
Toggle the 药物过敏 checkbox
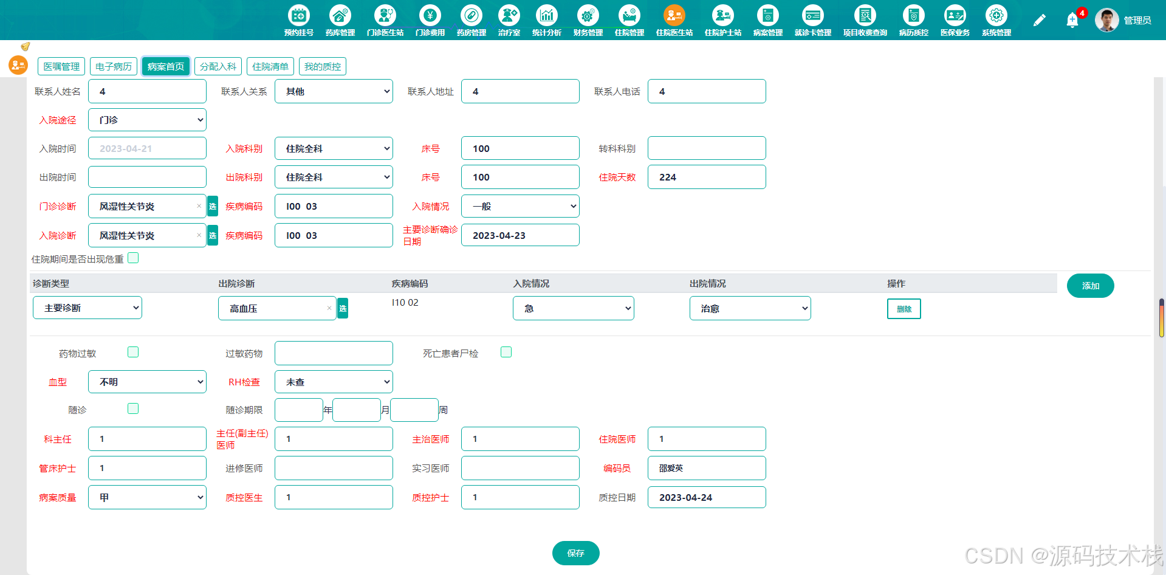click(x=133, y=352)
